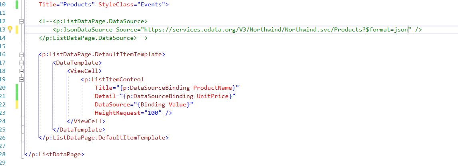Click the opening <ViewCell> tag
The width and height of the screenshot is (458, 167).
84,71
